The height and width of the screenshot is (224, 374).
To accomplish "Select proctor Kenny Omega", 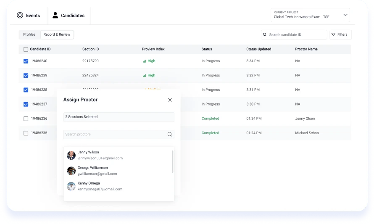I will point(118,186).
